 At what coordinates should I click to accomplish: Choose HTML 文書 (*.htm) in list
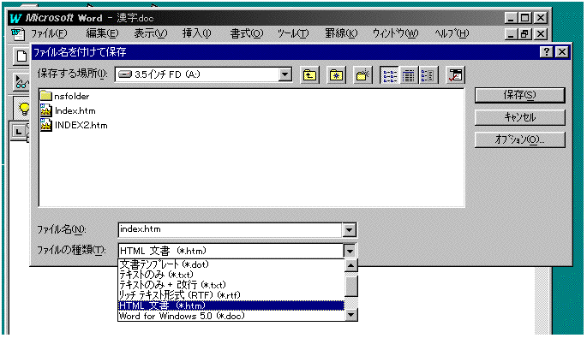point(231,305)
